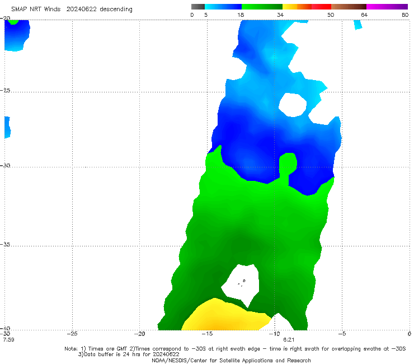Click the white island gap inside the green area

click(242, 284)
